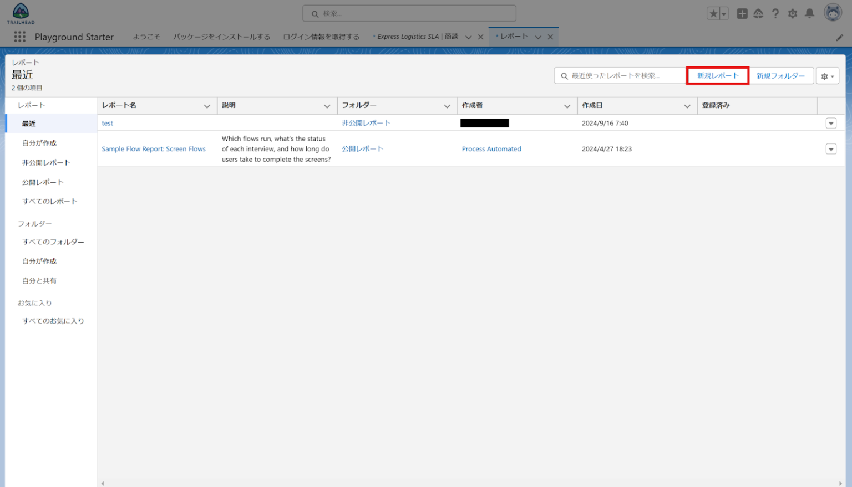
Task: Click the global search magnifier icon
Action: pyautogui.click(x=315, y=13)
